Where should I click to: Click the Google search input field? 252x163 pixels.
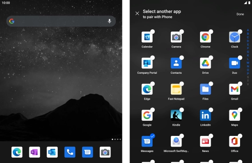click(61, 21)
